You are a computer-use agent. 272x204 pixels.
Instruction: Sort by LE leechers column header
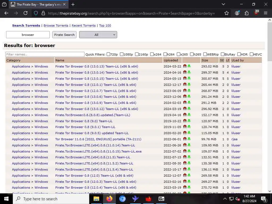(x=228, y=60)
